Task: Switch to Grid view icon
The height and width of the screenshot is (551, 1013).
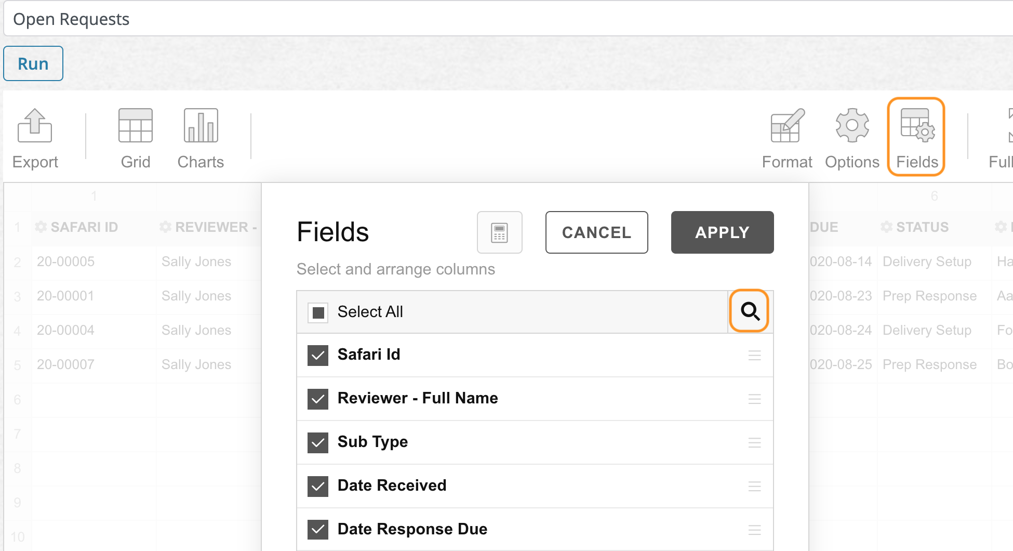Action: click(135, 126)
